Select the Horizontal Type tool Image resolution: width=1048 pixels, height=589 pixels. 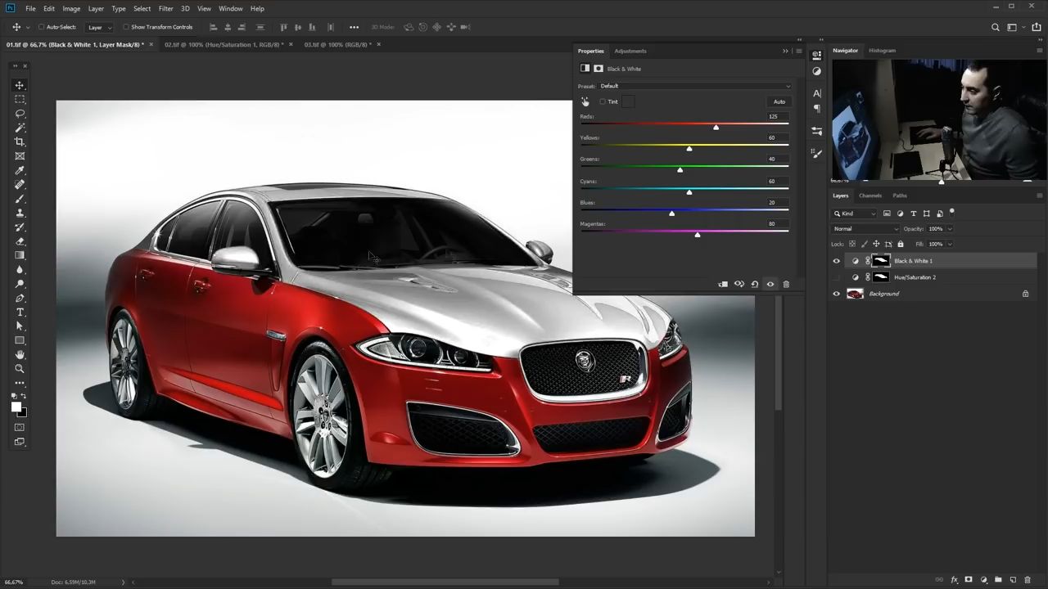[x=20, y=312]
